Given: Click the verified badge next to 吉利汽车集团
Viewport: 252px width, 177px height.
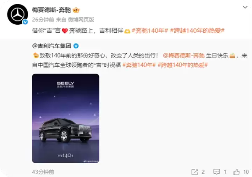Looking at the screenshot, I should [x=76, y=46].
